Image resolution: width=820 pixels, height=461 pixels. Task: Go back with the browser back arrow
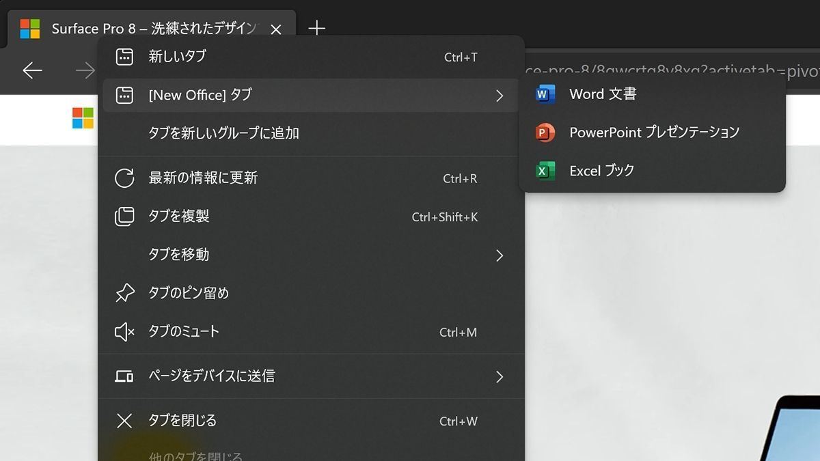32,70
